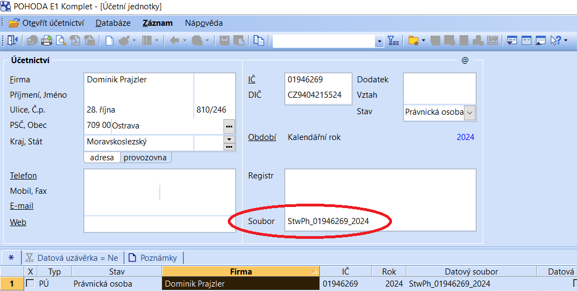
Task: Click StwPh_01946269_2024 cell in table row
Action: tap(471, 284)
